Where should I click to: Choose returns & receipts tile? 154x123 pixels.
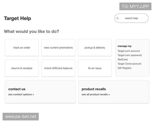22,68
